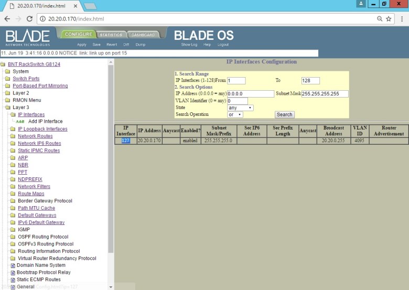409x290 pixels.
Task: Click the Subnet Mask field
Action: click(325, 94)
